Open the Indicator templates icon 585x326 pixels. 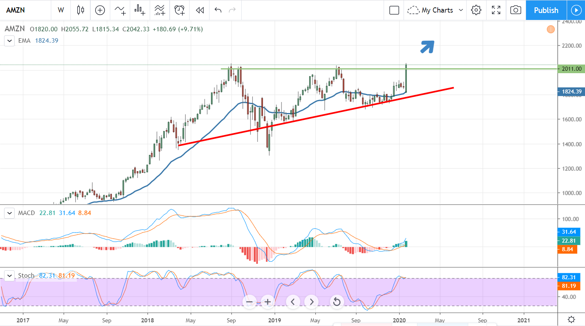160,10
